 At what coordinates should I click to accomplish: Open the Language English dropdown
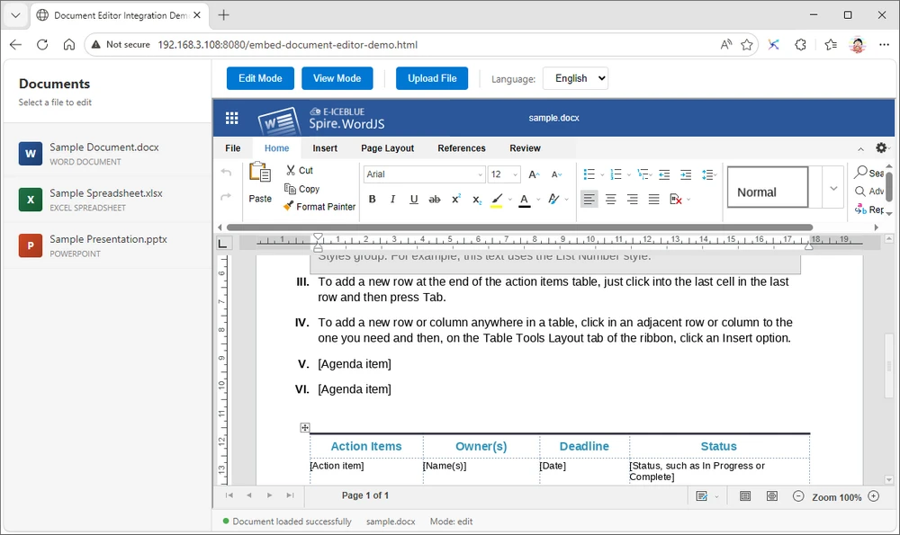[575, 78]
